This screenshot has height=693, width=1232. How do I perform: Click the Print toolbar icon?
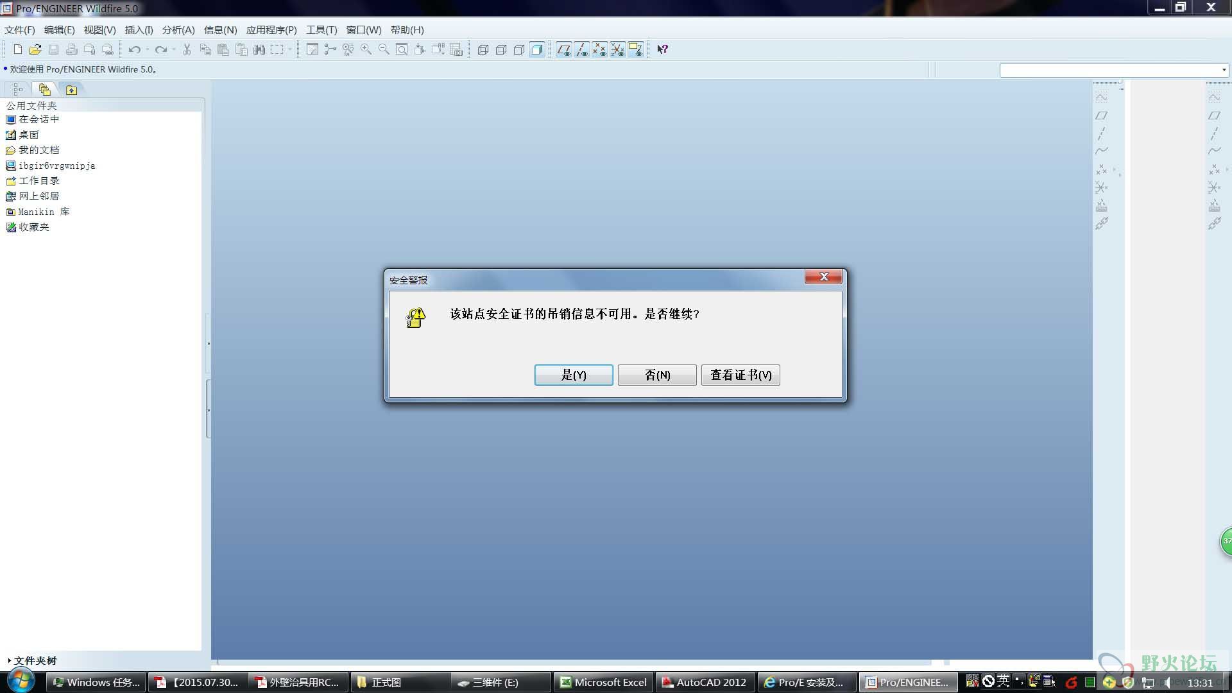[71, 49]
